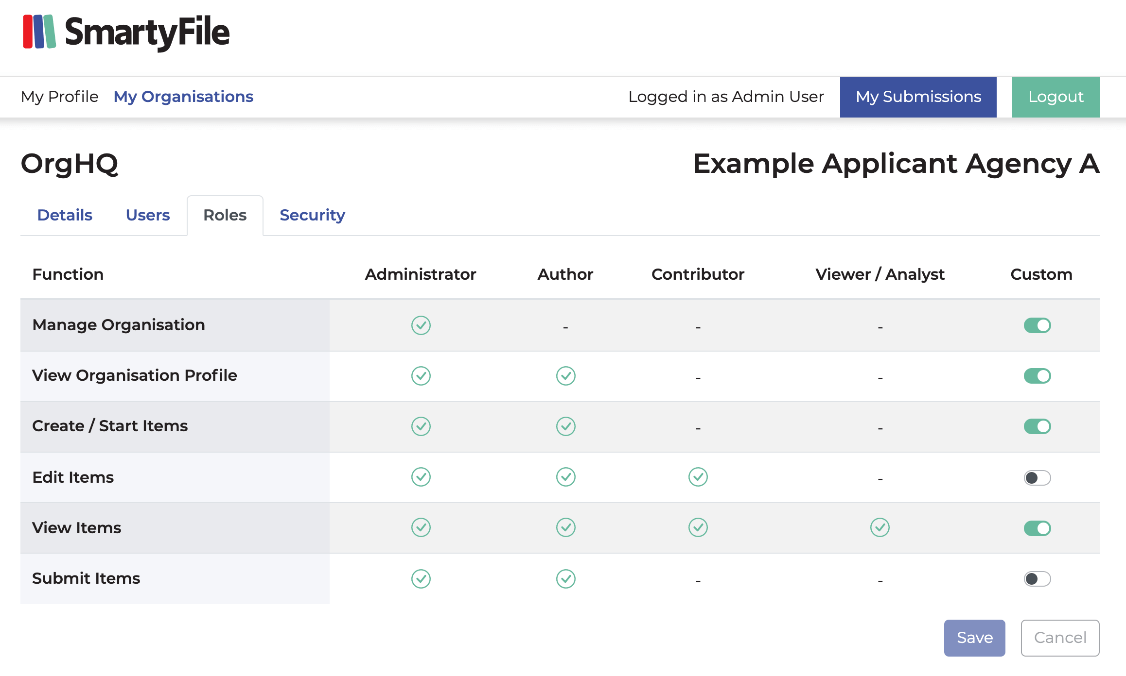1126x676 pixels.
Task: Click the Author checkmark for Submit Items
Action: point(565,578)
